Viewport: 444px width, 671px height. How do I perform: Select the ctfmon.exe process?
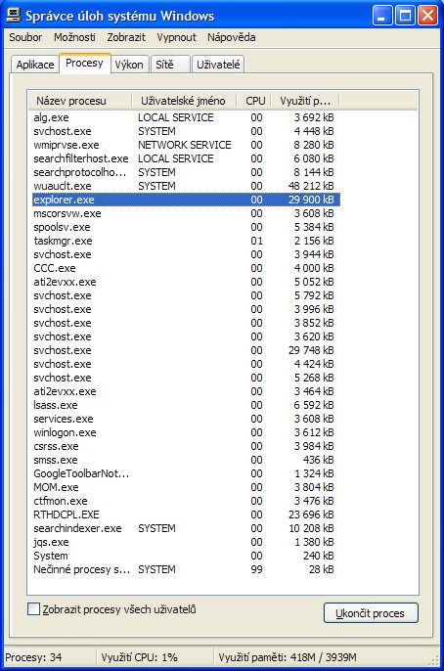[x=186, y=501]
